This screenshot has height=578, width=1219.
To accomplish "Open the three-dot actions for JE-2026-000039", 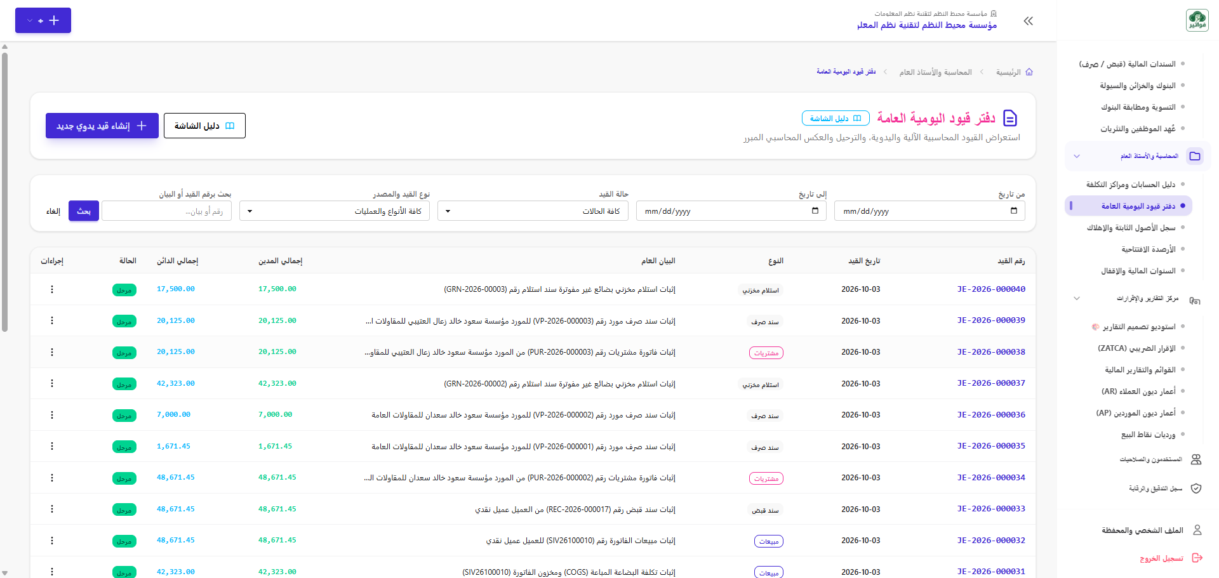I will coord(52,320).
